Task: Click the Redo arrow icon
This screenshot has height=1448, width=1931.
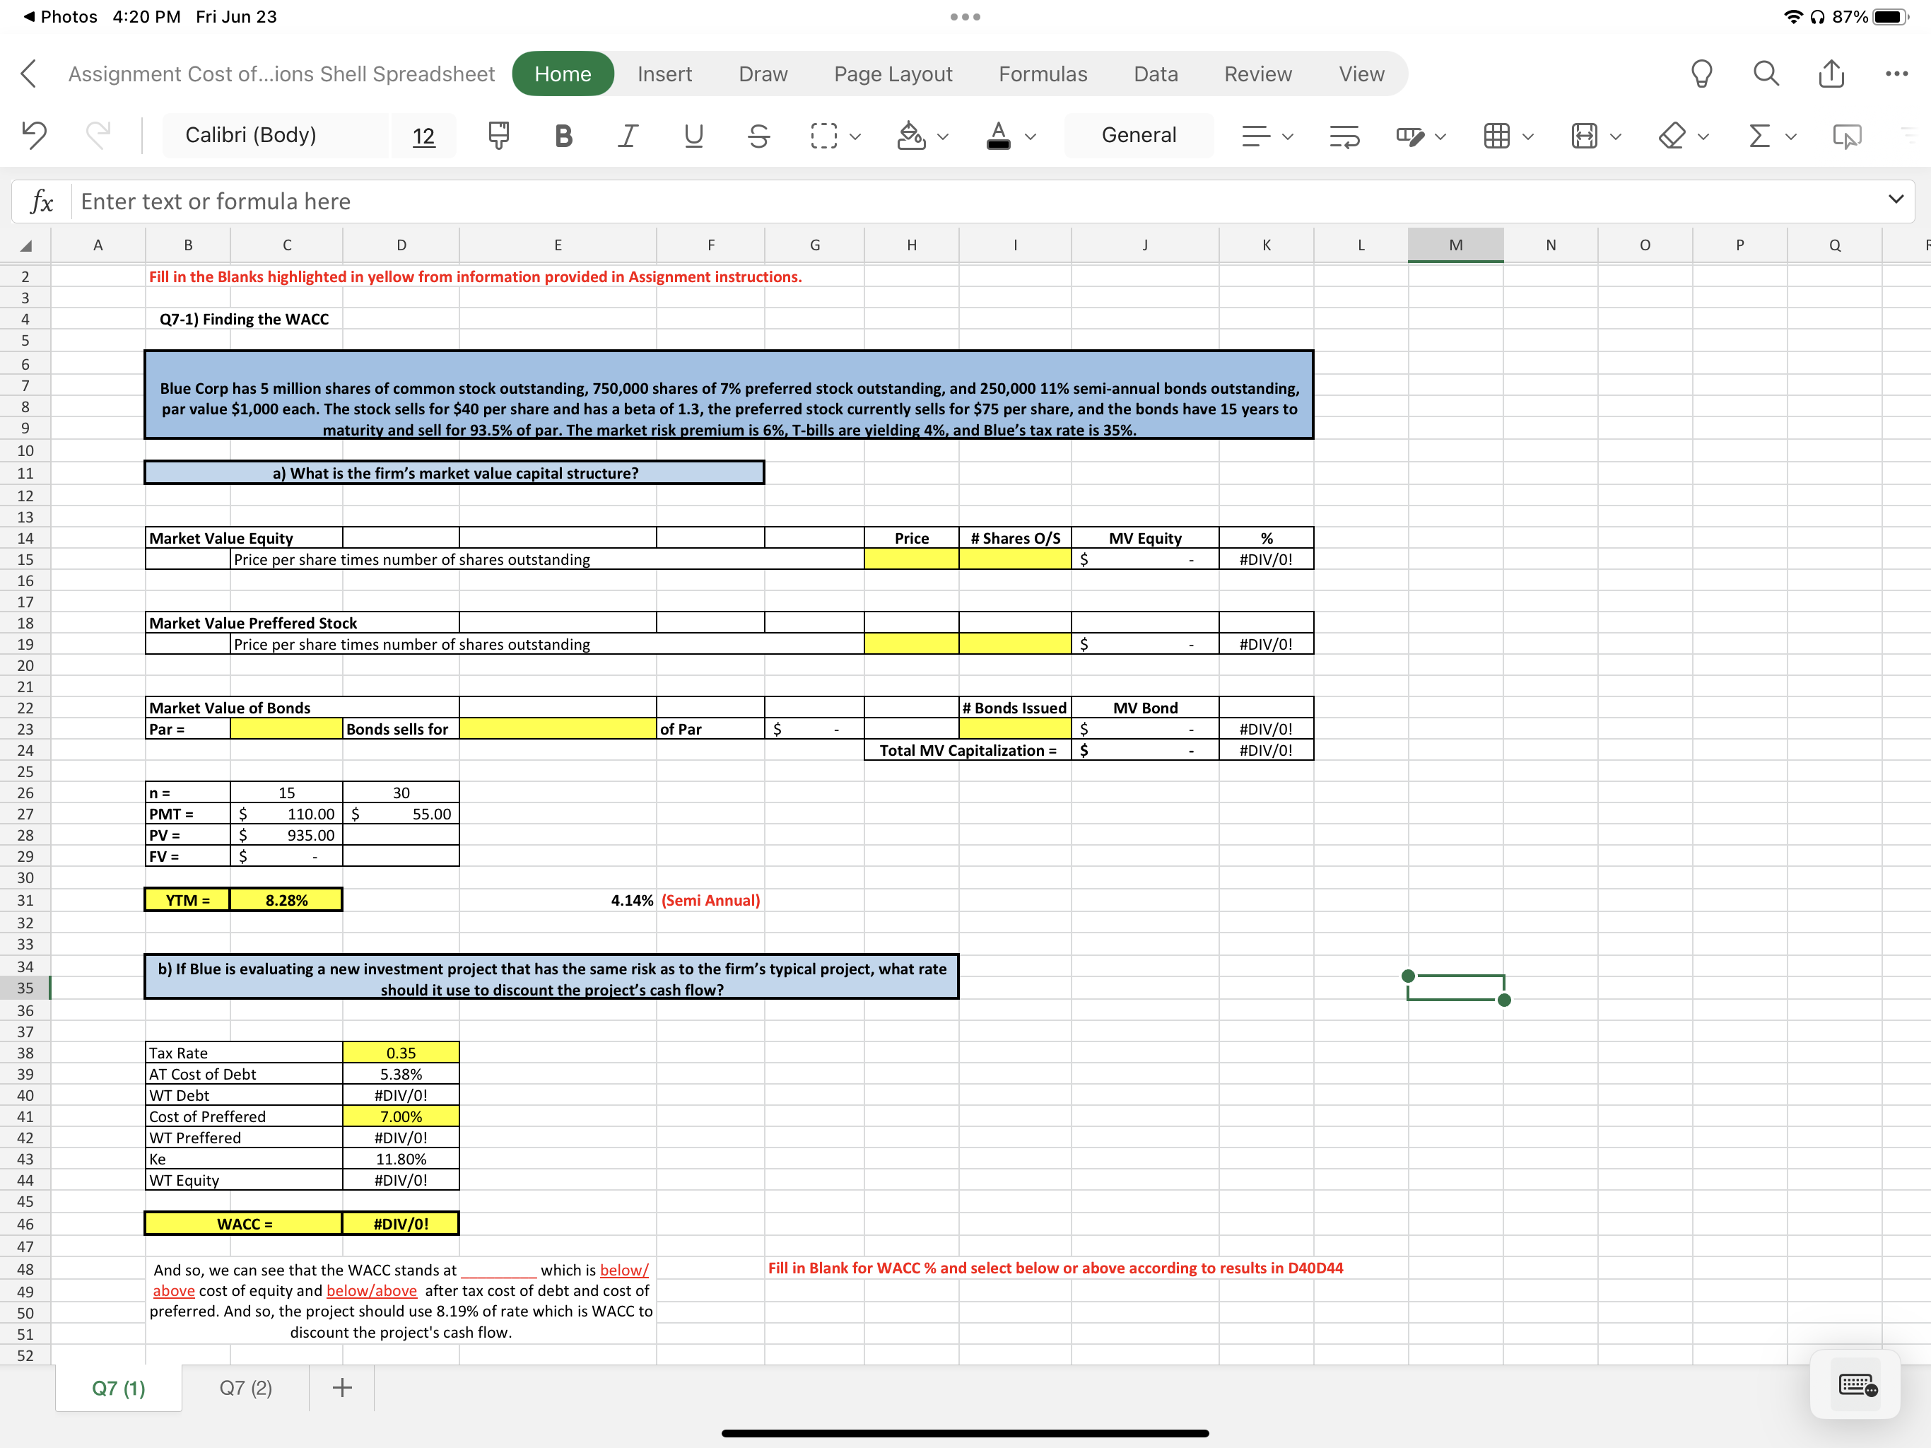Action: click(x=98, y=134)
